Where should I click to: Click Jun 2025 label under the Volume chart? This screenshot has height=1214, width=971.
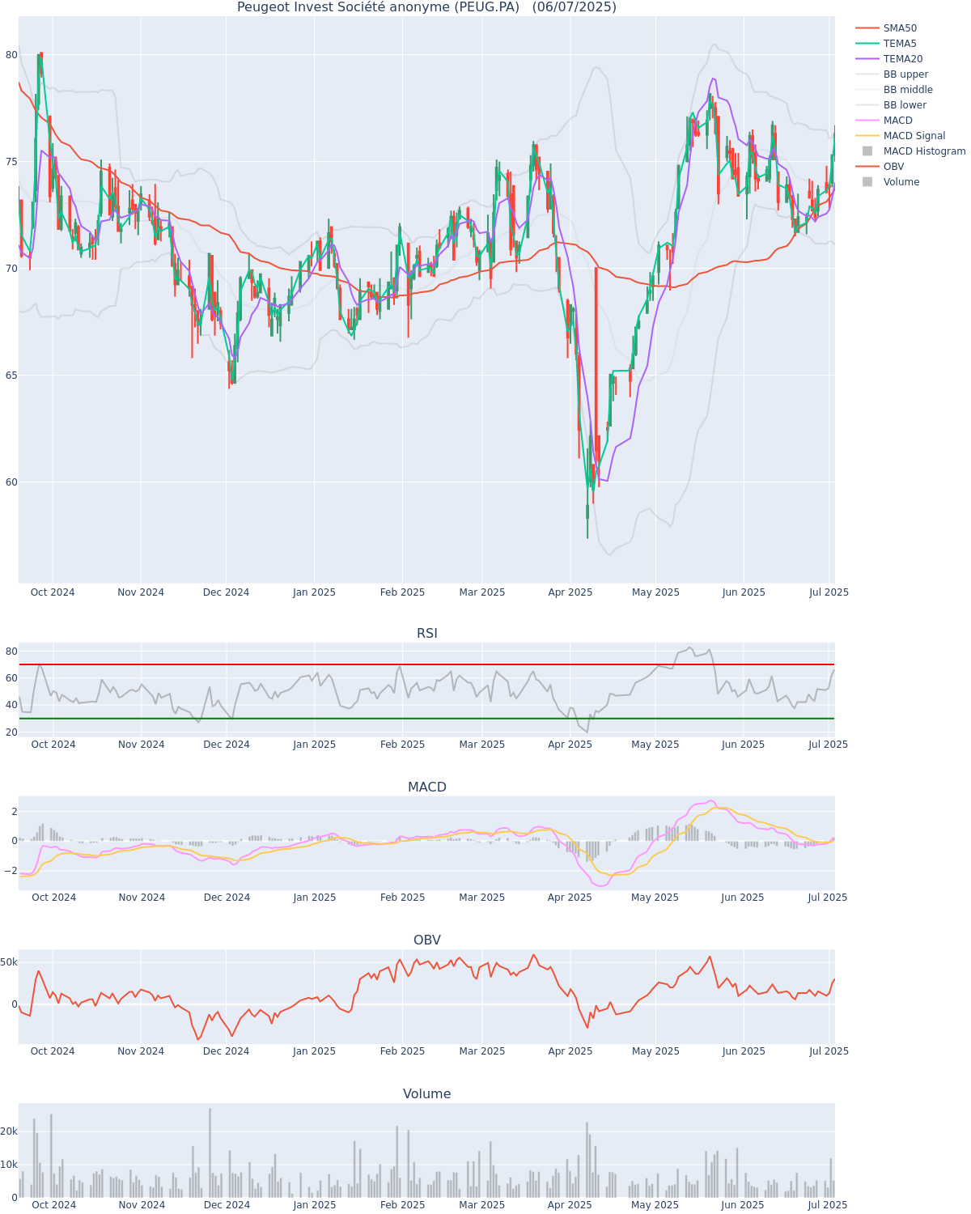743,1205
